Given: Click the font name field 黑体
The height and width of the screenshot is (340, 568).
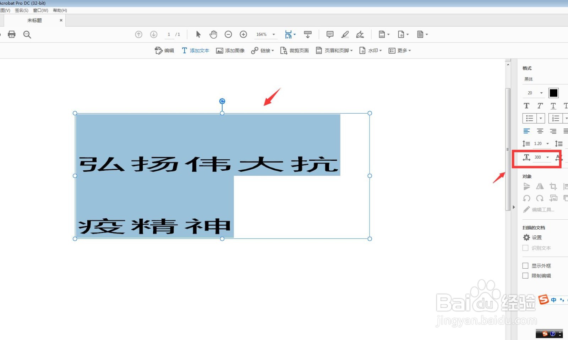Looking at the screenshot, I should (x=545, y=79).
